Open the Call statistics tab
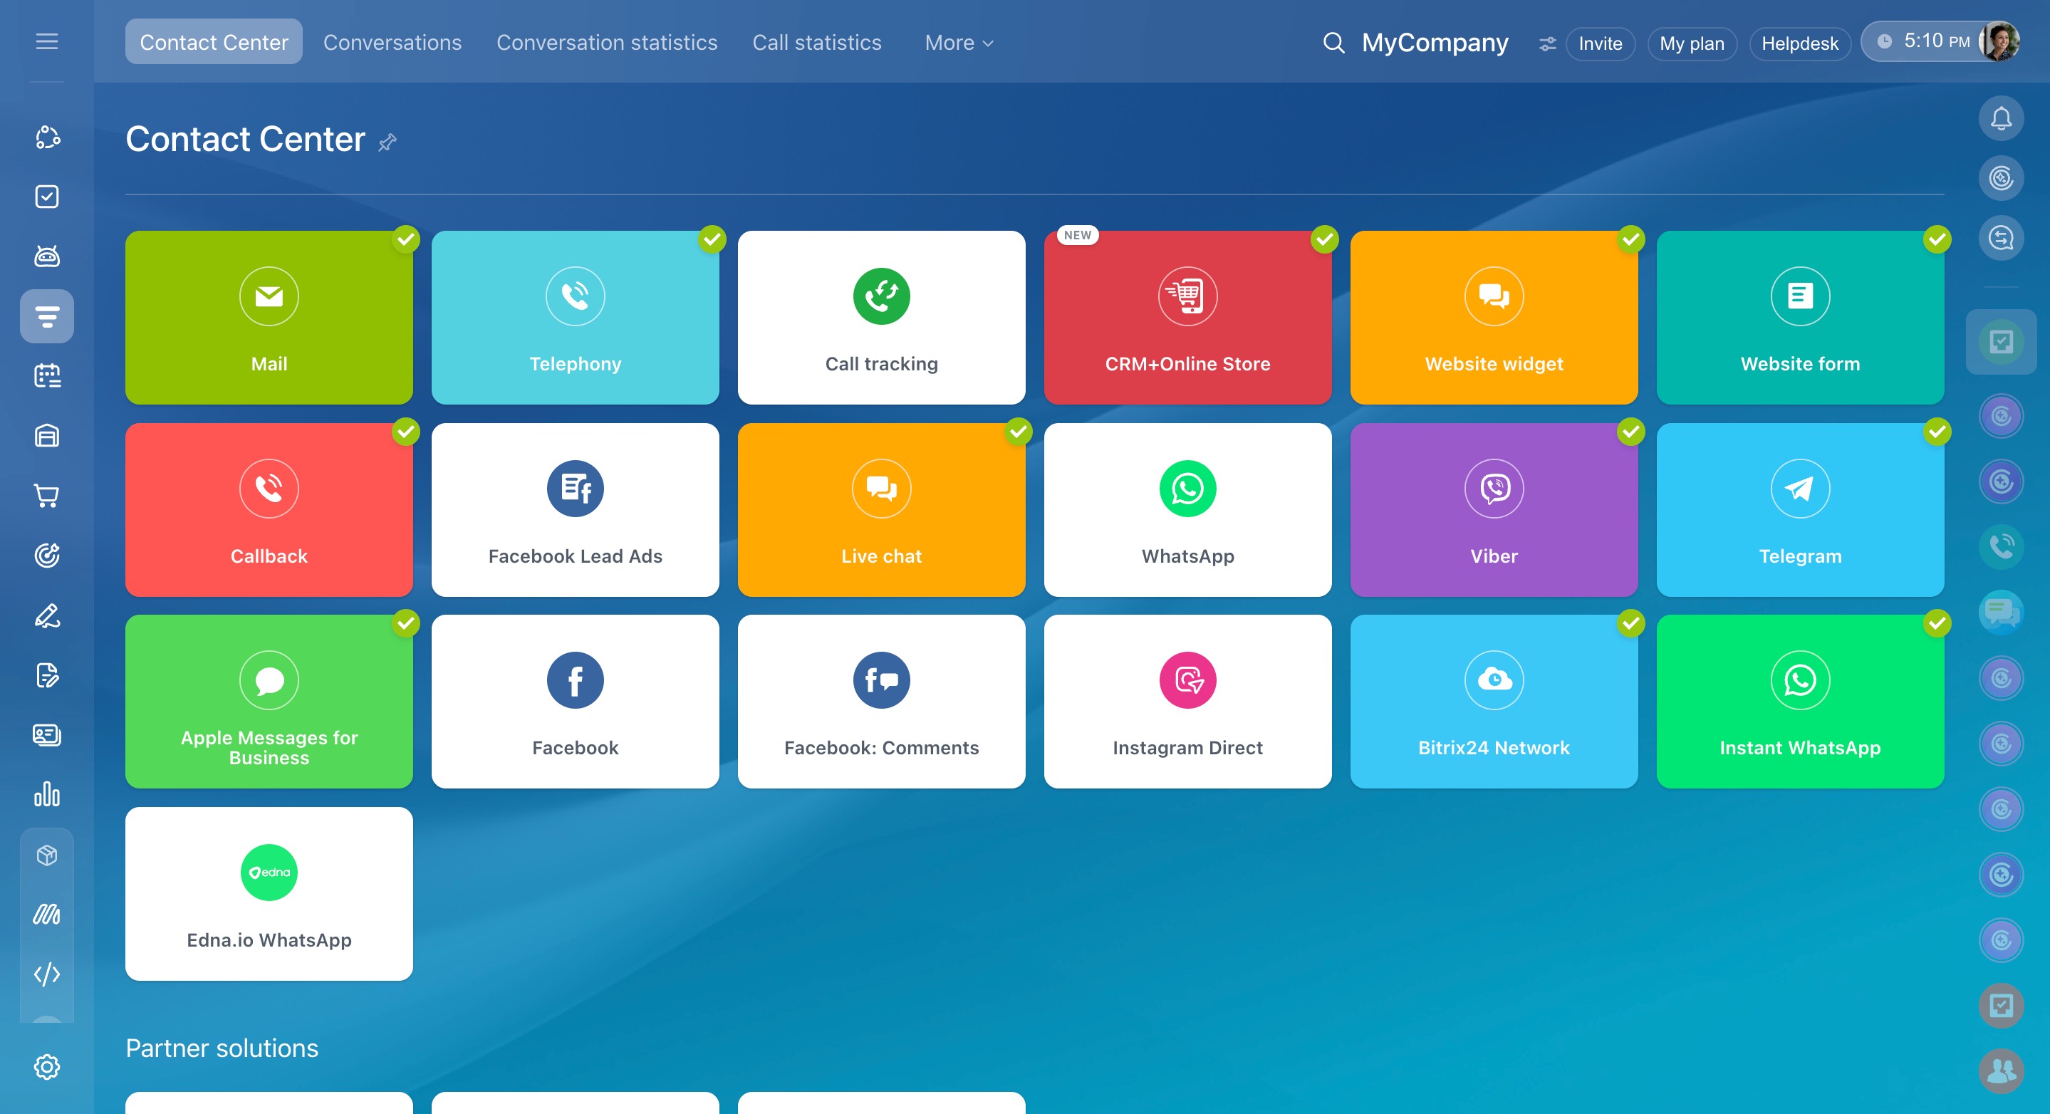Viewport: 2050px width, 1114px height. 816,43
